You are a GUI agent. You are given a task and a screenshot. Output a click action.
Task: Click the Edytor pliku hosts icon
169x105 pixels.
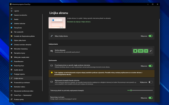point(12,40)
